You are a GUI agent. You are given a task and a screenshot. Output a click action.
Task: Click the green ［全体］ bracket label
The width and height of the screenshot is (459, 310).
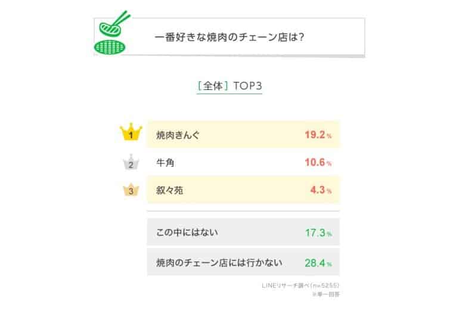tap(213, 86)
